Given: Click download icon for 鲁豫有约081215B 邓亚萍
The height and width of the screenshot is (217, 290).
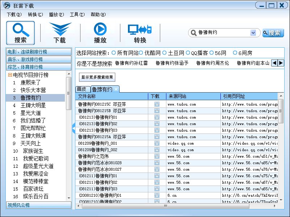Looking at the screenshot, I should click(x=157, y=111).
